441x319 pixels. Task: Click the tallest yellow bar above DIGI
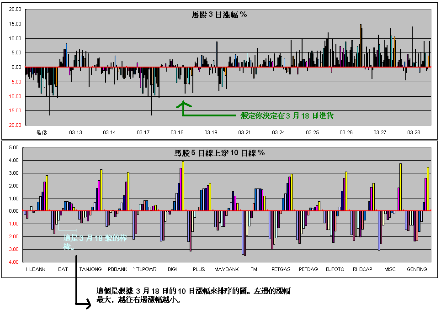pos(183,186)
